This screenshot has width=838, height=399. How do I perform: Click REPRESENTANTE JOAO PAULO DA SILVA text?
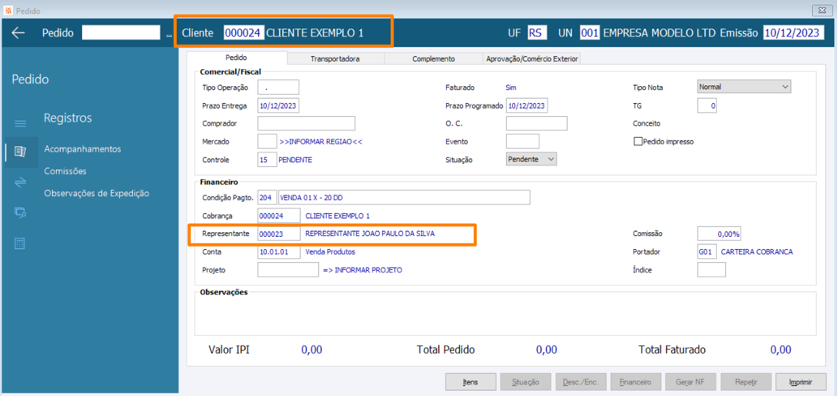[370, 234]
